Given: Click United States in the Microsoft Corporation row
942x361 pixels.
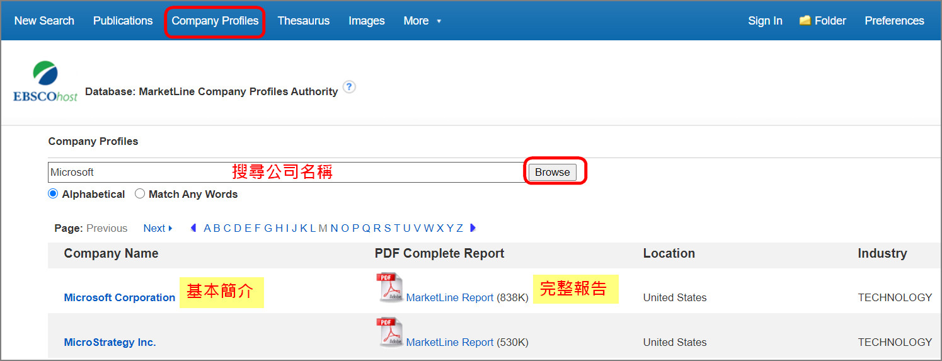Looking at the screenshot, I should (675, 297).
